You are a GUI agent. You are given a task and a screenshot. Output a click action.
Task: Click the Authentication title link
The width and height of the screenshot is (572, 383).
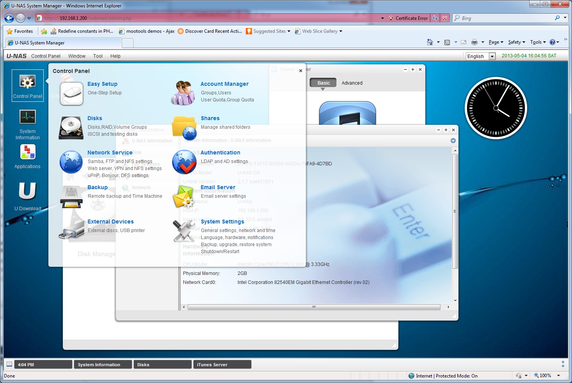(x=220, y=152)
